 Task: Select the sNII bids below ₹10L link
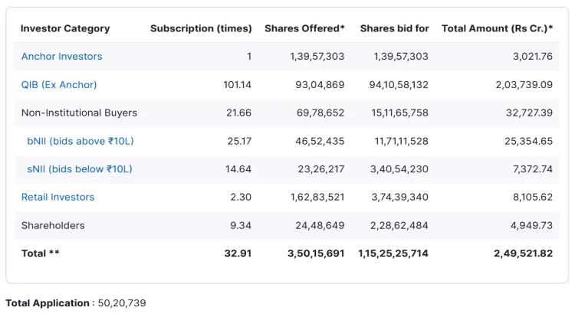80,169
